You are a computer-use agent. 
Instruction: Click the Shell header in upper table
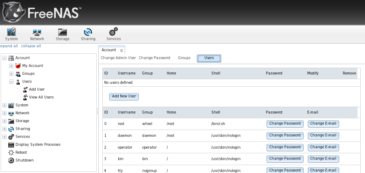coord(216,73)
